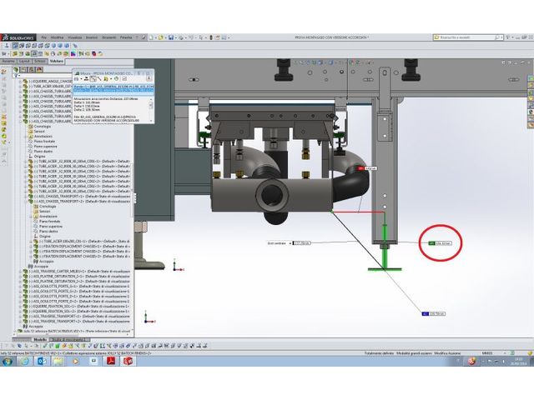
Task: Switch to the Valutare tab
Action: 57,62
